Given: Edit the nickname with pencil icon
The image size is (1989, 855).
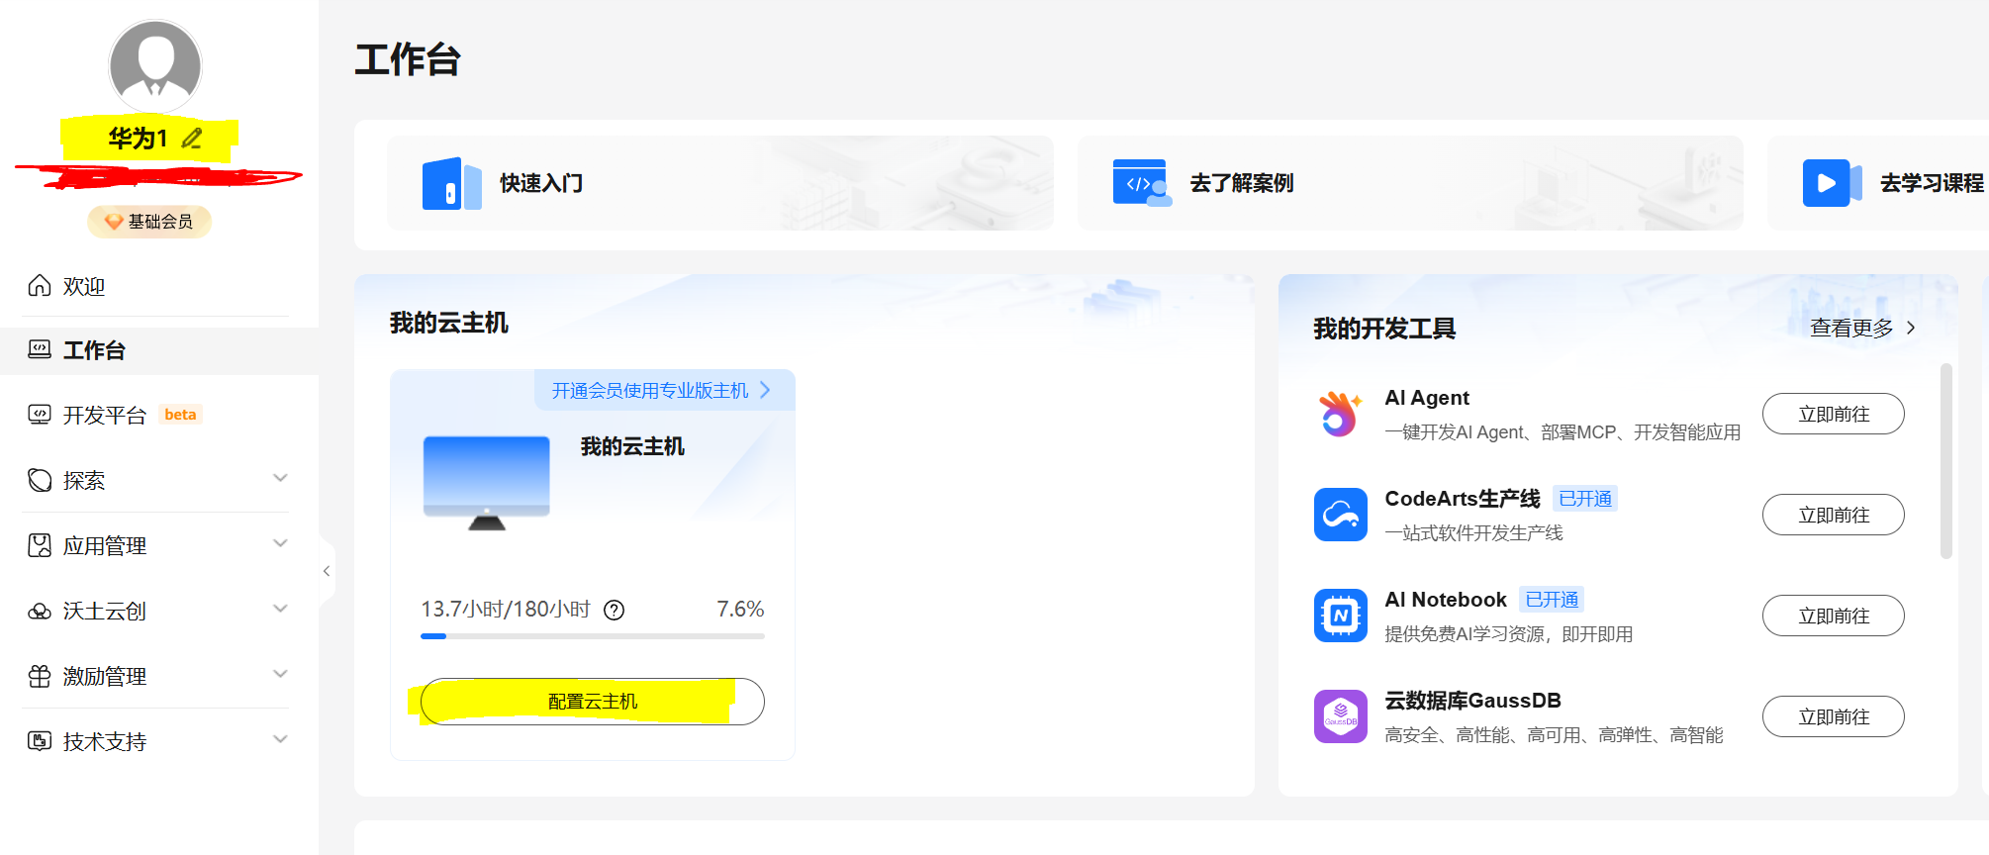Looking at the screenshot, I should pos(192,139).
